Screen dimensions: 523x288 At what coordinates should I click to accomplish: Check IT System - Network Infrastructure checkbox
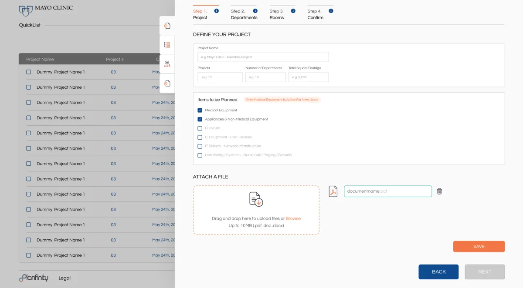pos(200,146)
